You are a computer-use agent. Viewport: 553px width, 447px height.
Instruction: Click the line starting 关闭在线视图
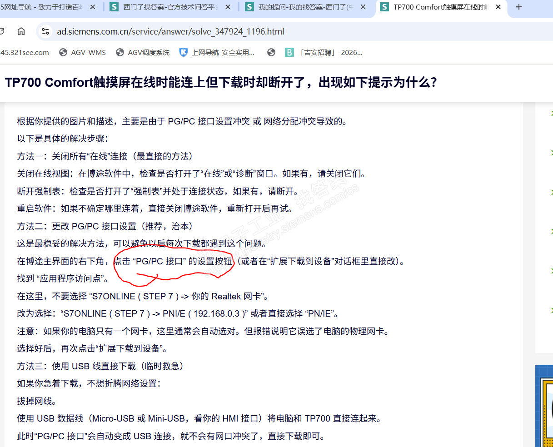point(191,174)
